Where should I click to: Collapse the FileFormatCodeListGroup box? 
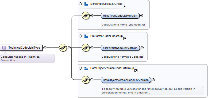(80, 36)
